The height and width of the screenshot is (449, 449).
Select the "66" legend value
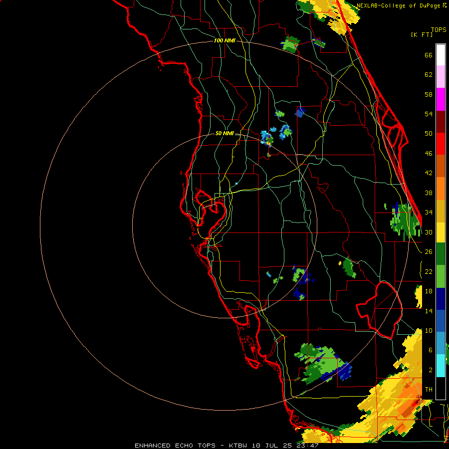(429, 55)
